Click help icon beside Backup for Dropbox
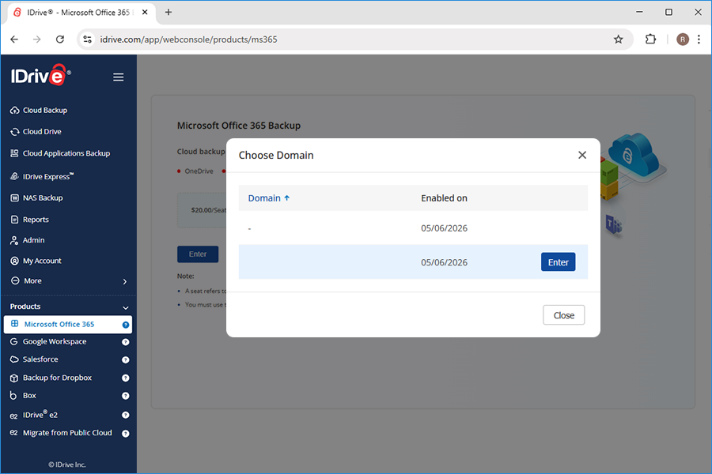 (x=126, y=378)
